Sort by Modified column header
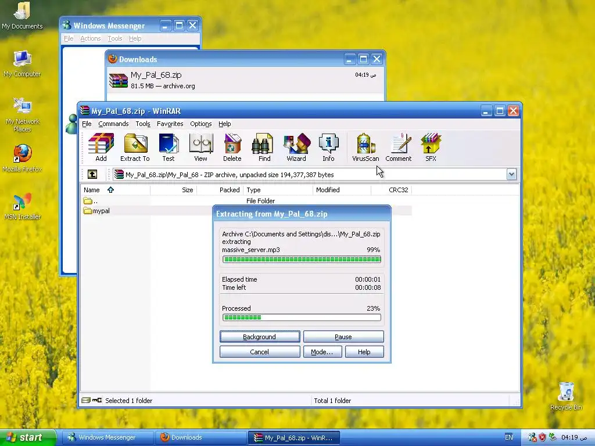 click(342, 190)
